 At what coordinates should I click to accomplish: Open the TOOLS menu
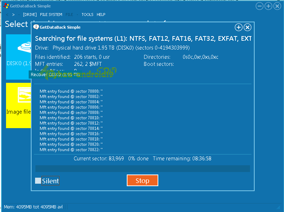click(x=87, y=15)
